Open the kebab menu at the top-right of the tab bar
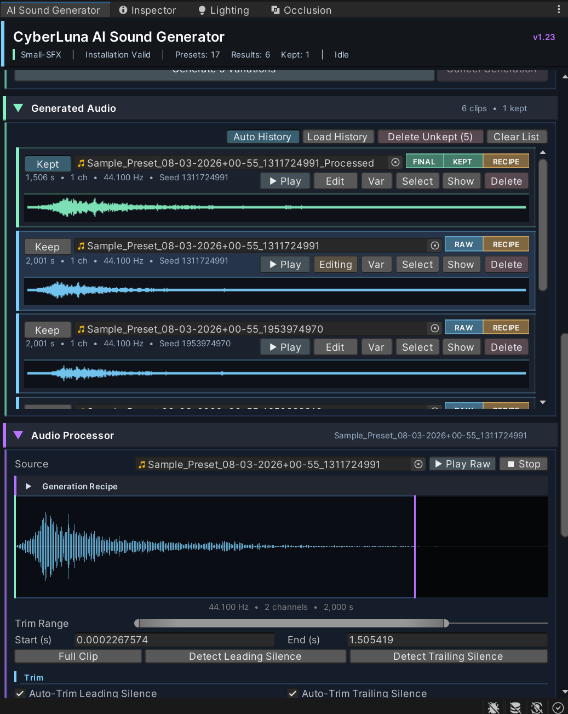568x714 pixels. coord(559,9)
